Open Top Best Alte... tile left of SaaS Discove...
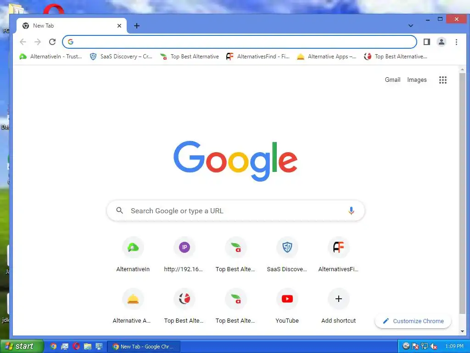This screenshot has width=470, height=353. click(x=235, y=255)
